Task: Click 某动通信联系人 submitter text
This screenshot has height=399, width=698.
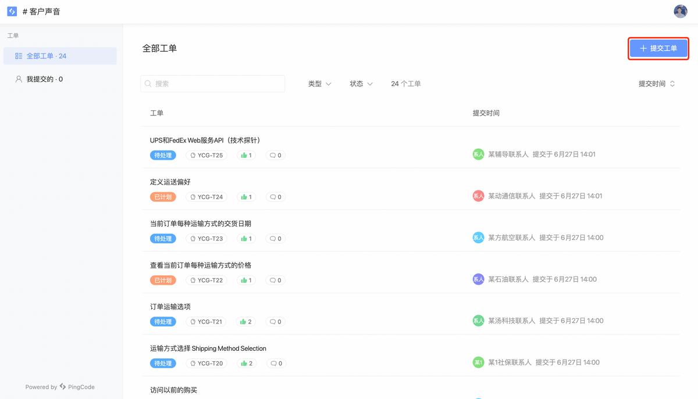Action: [512, 196]
